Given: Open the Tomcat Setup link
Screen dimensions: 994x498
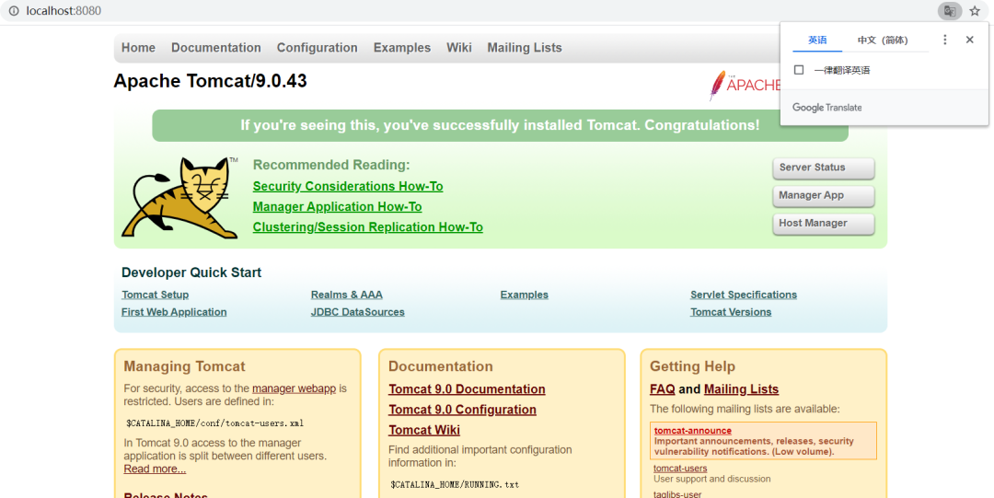Looking at the screenshot, I should 155,295.
